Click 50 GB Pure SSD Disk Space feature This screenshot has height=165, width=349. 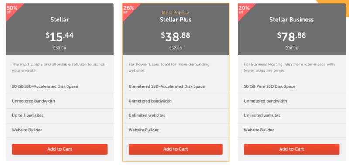coord(270,86)
